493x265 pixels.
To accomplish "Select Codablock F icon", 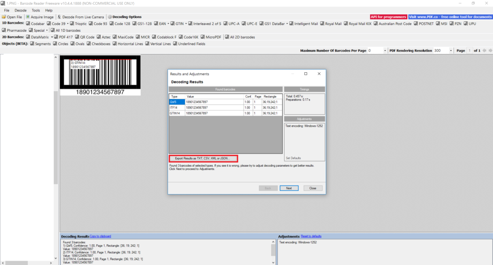I will [x=154, y=37].
